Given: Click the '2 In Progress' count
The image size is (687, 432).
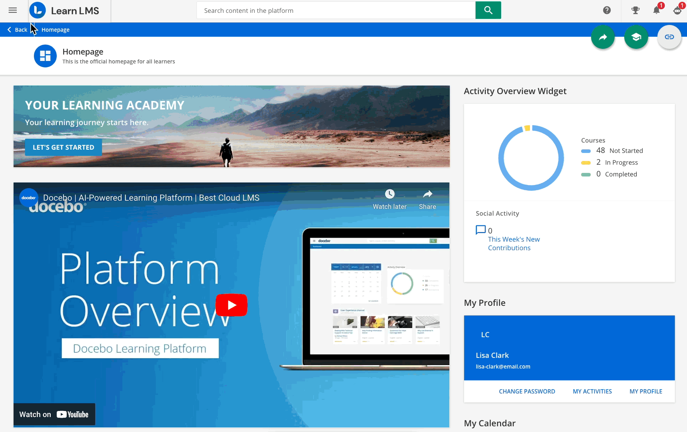Looking at the screenshot, I should coord(617,162).
